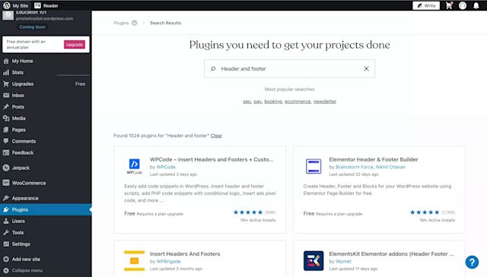Click the Plugins help info icon
Image resolution: width=487 pixels, height=277 pixels.
pyautogui.click(x=134, y=23)
